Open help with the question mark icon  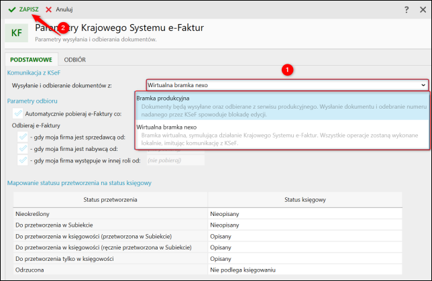point(406,10)
